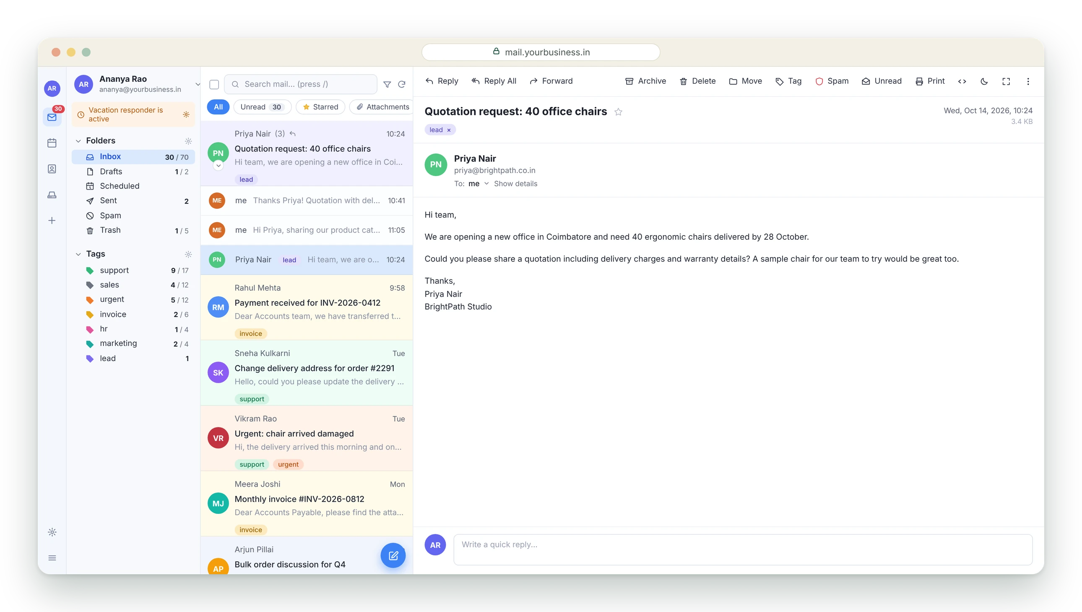Click the Archive toolbar button
The width and height of the screenshot is (1082, 612).
[645, 81]
